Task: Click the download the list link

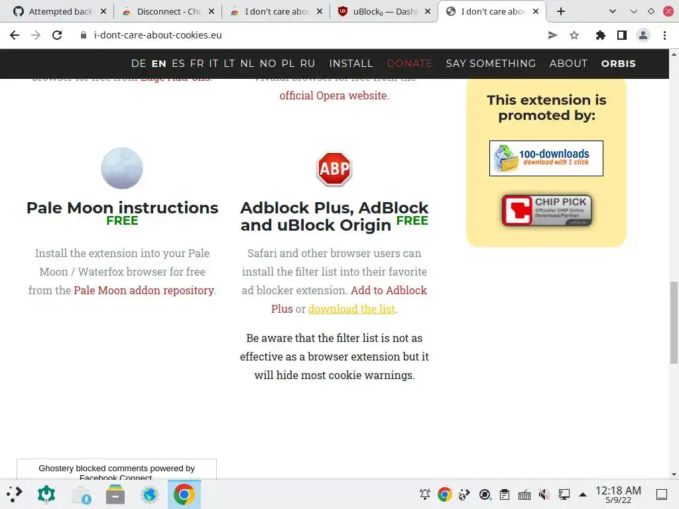Action: [351, 309]
